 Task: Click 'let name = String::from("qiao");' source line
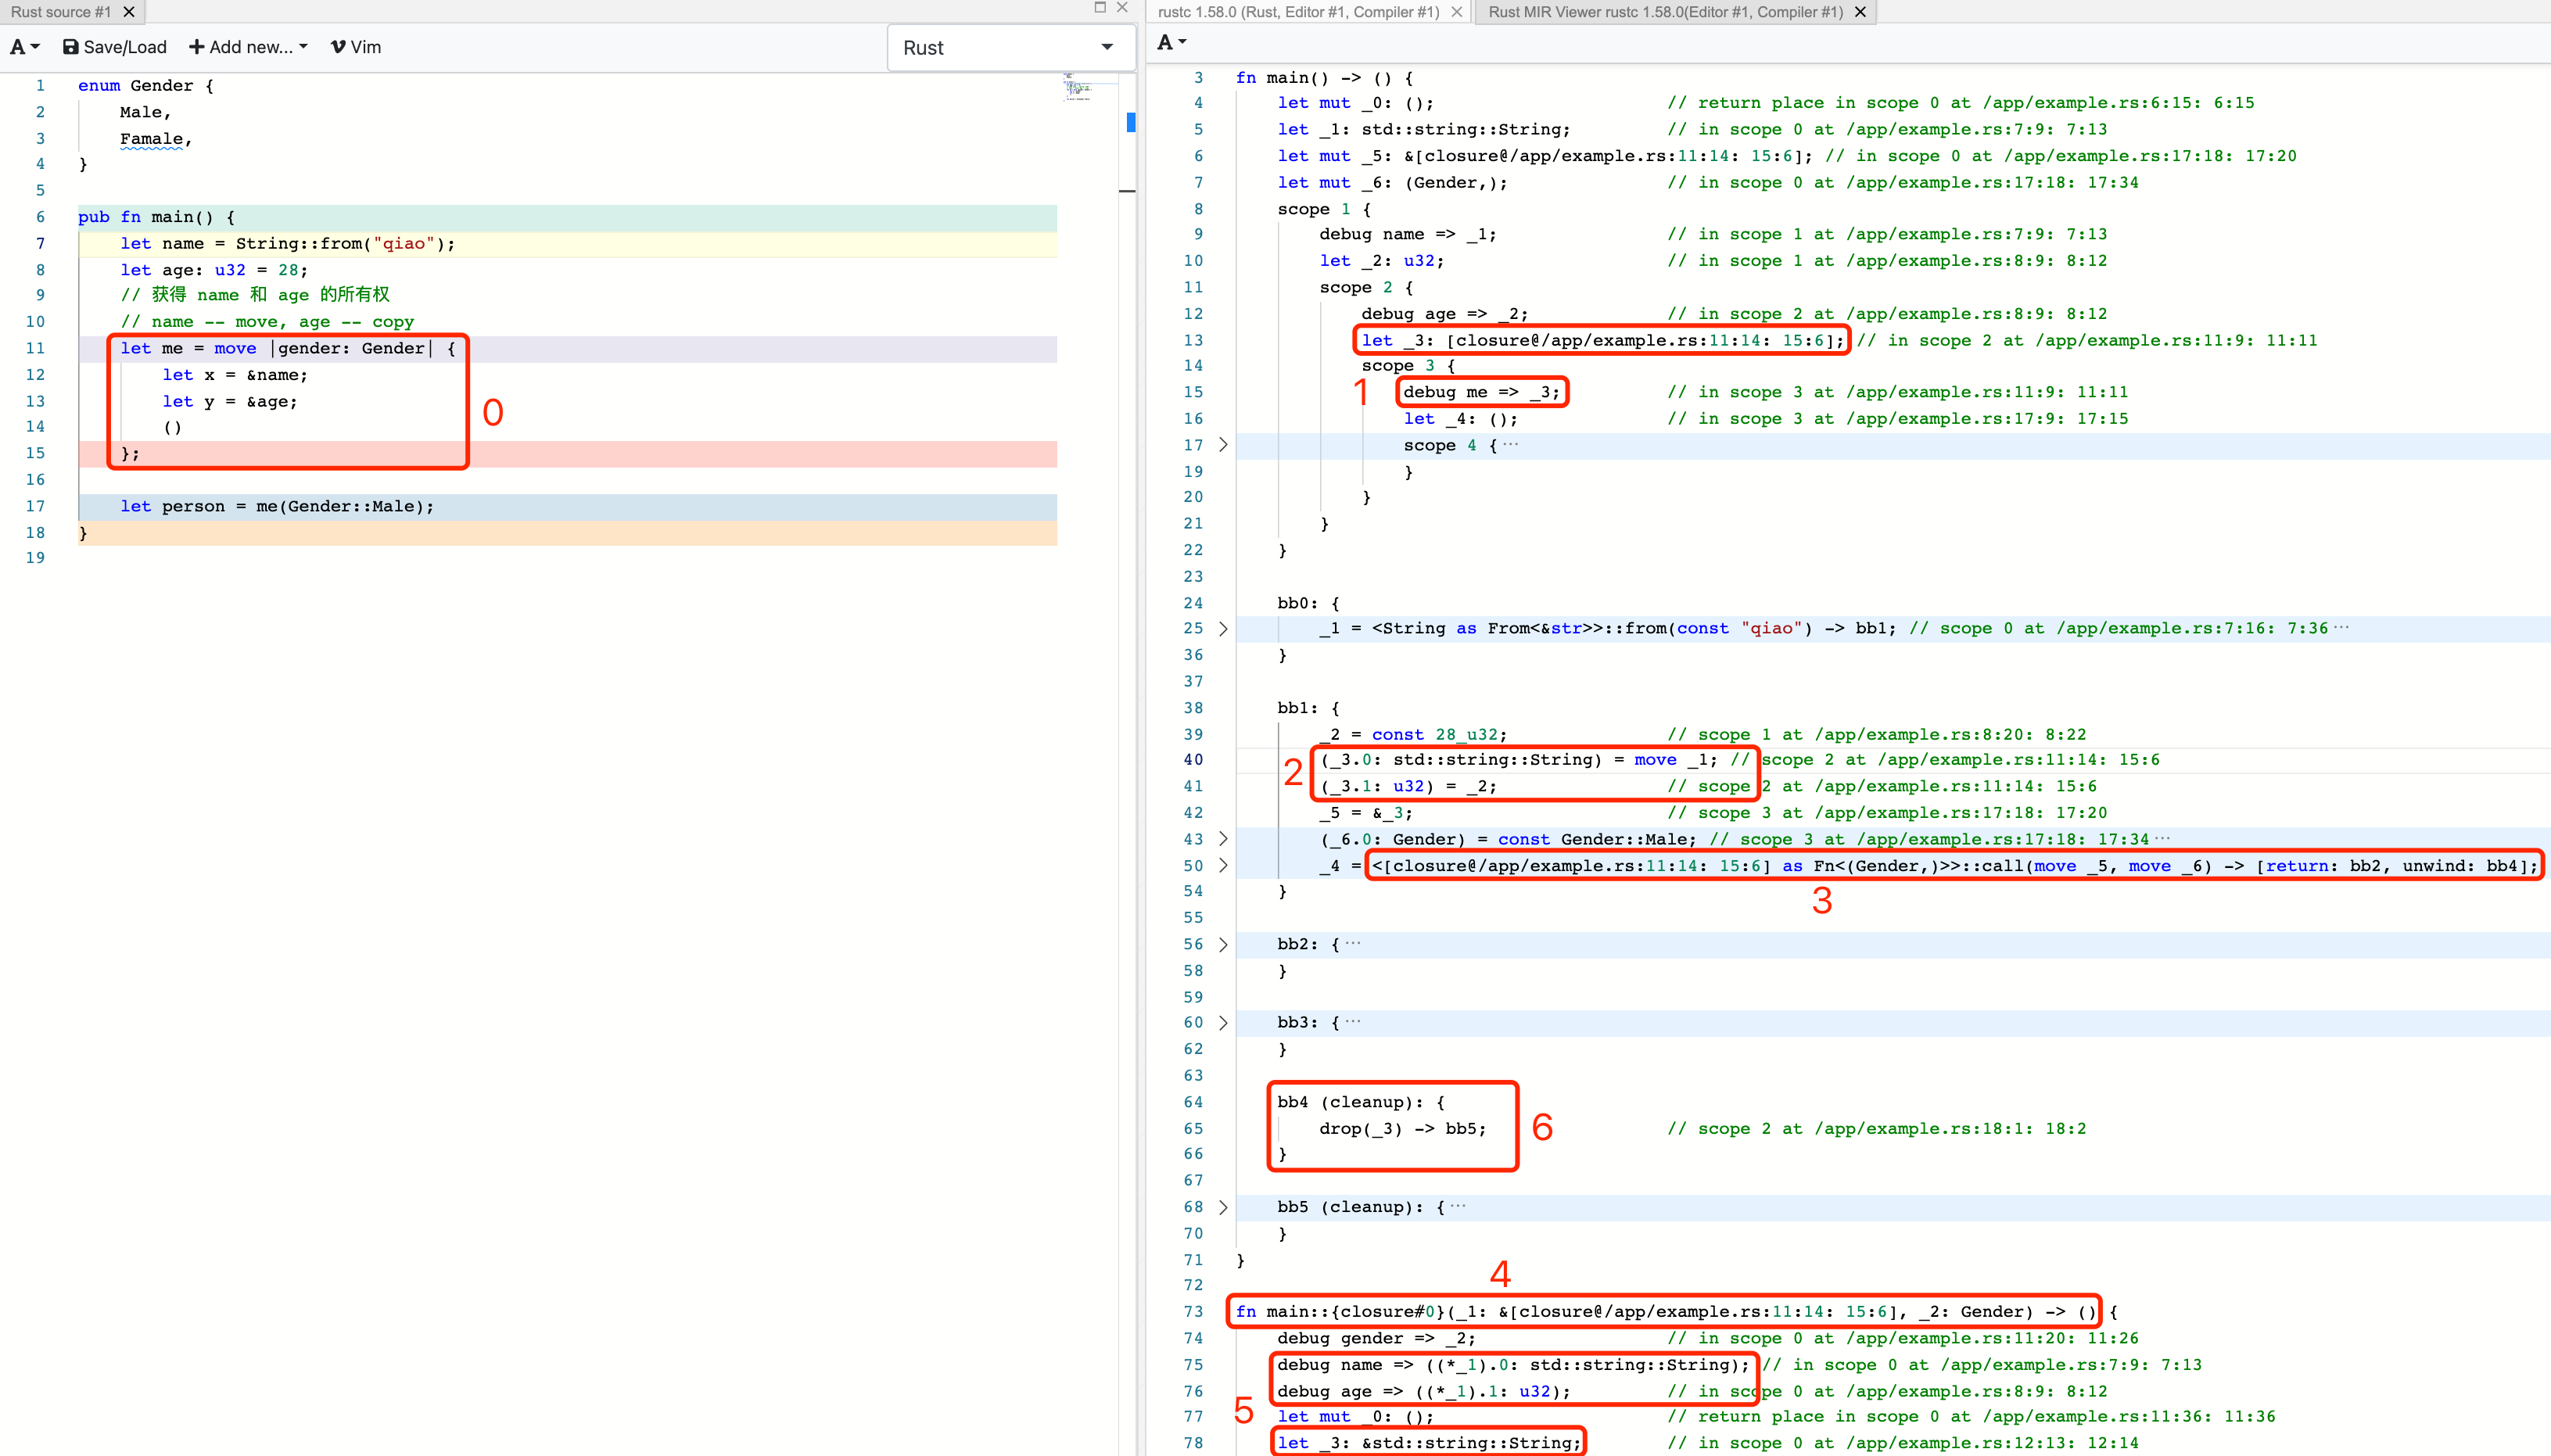[x=288, y=243]
